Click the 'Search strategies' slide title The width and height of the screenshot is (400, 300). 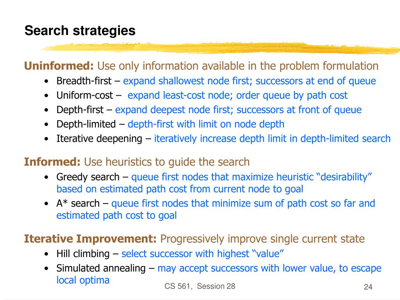pyautogui.click(x=80, y=31)
